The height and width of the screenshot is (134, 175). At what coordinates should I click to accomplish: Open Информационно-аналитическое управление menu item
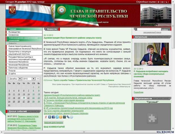[25, 39]
